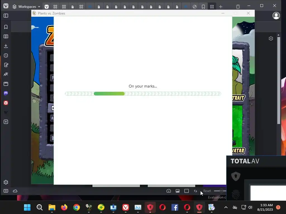
Task: Click the browser page vertical scrollbar
Action: click(278, 80)
